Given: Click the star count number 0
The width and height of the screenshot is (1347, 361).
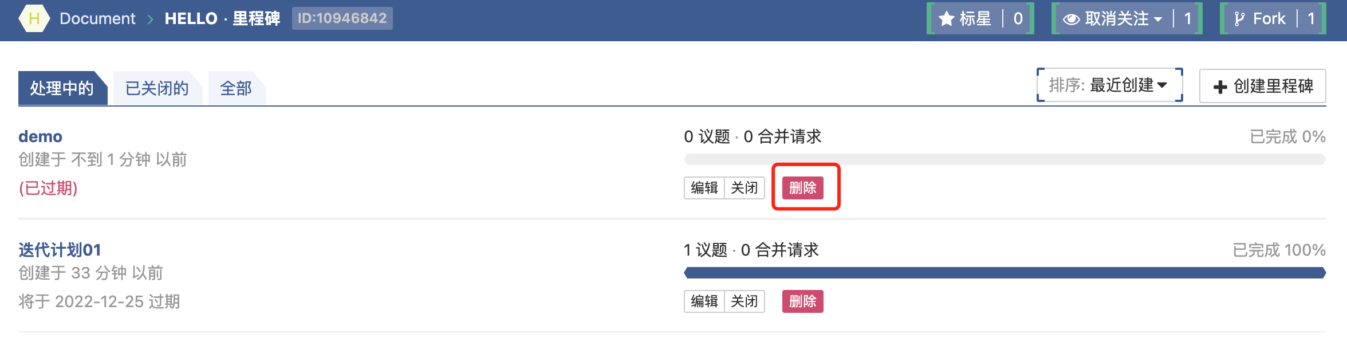Looking at the screenshot, I should pos(1018,19).
